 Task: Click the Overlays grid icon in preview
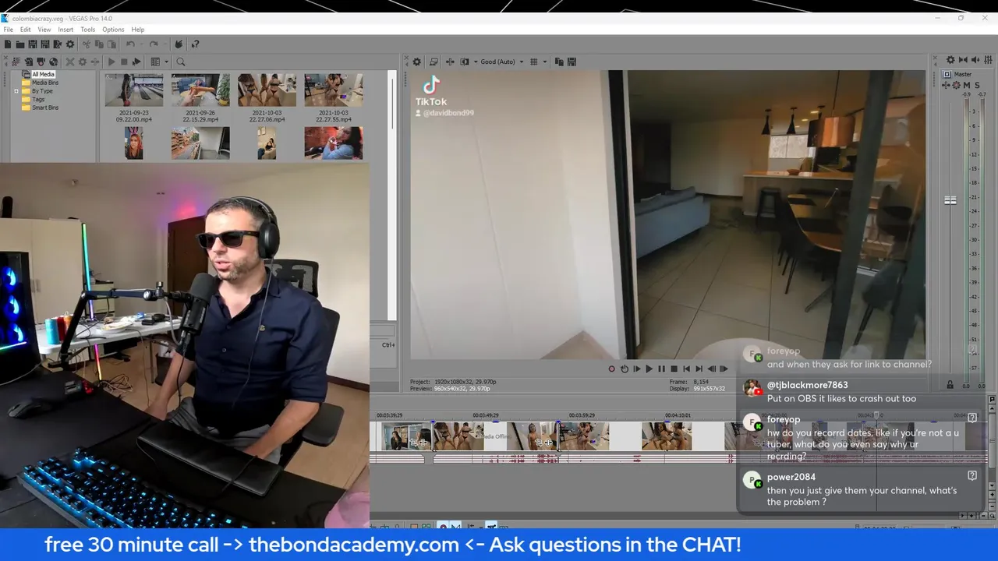point(533,62)
